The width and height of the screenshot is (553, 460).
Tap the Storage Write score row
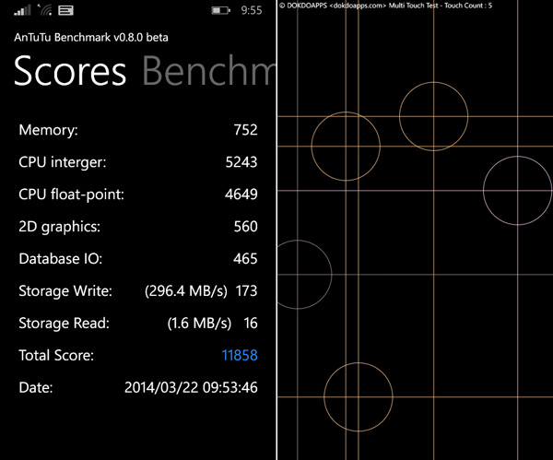[138, 291]
